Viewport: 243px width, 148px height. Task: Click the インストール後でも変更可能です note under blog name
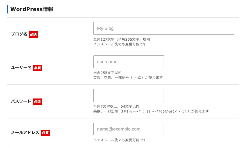click(120, 44)
